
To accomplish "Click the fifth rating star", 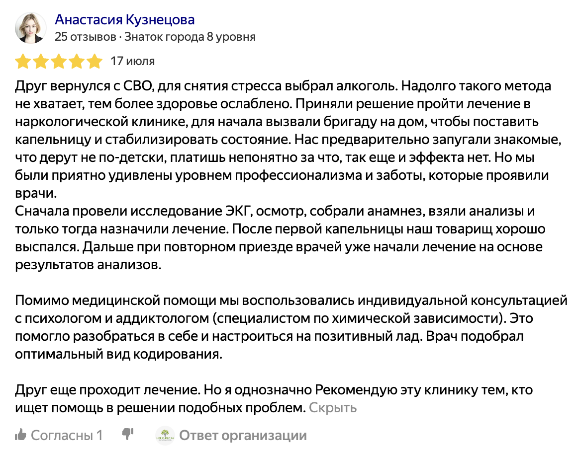I will click(x=94, y=62).
